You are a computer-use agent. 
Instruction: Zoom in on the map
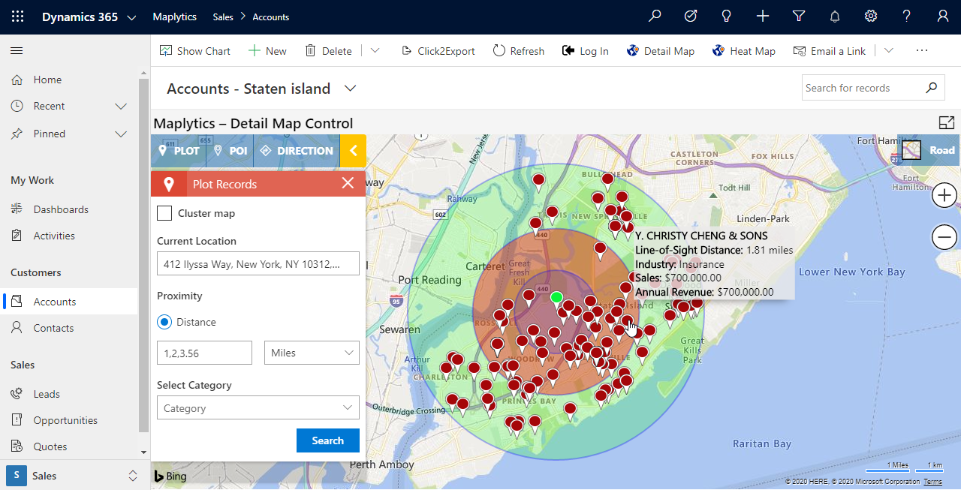[x=944, y=196]
